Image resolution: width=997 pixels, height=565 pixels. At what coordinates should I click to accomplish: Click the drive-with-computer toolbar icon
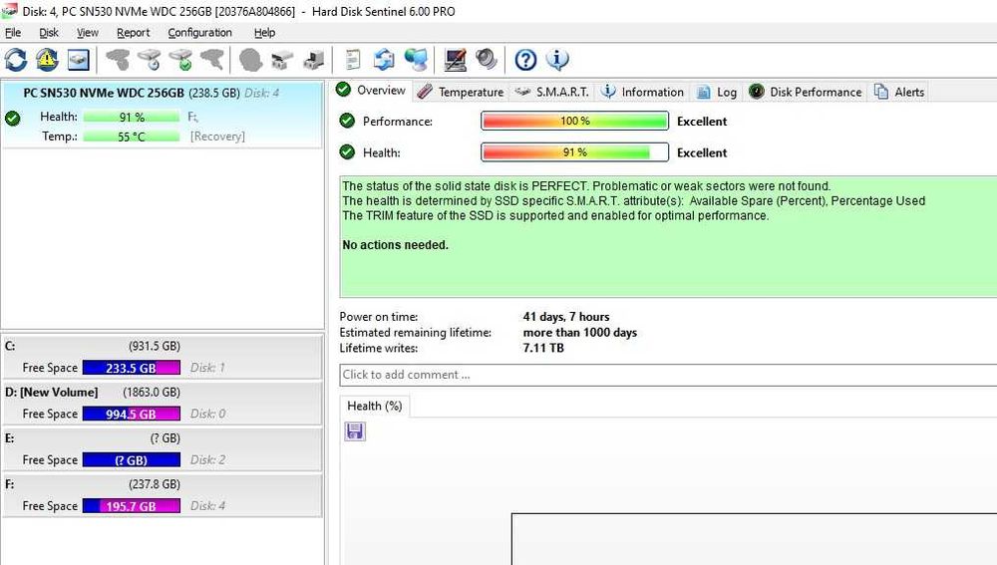pos(313,61)
